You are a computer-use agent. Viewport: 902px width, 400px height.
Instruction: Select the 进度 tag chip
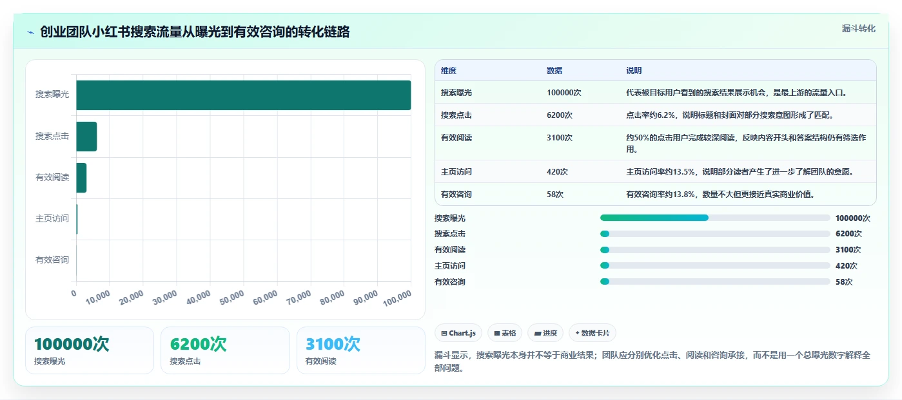click(545, 333)
